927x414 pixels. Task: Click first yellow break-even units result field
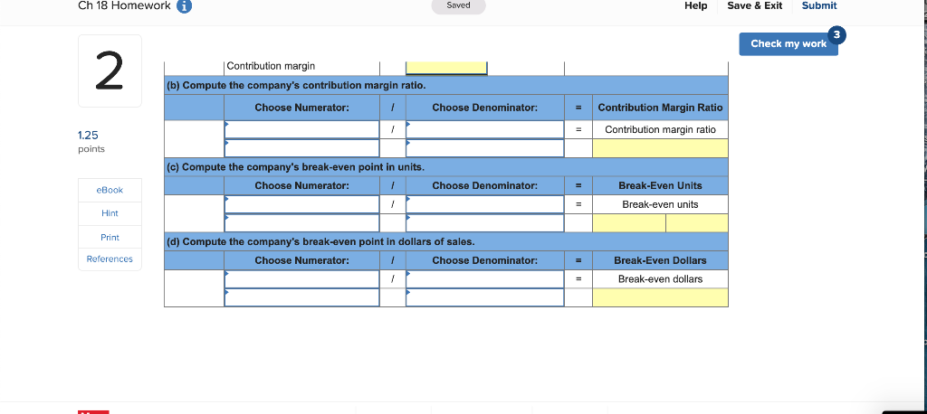click(x=629, y=223)
